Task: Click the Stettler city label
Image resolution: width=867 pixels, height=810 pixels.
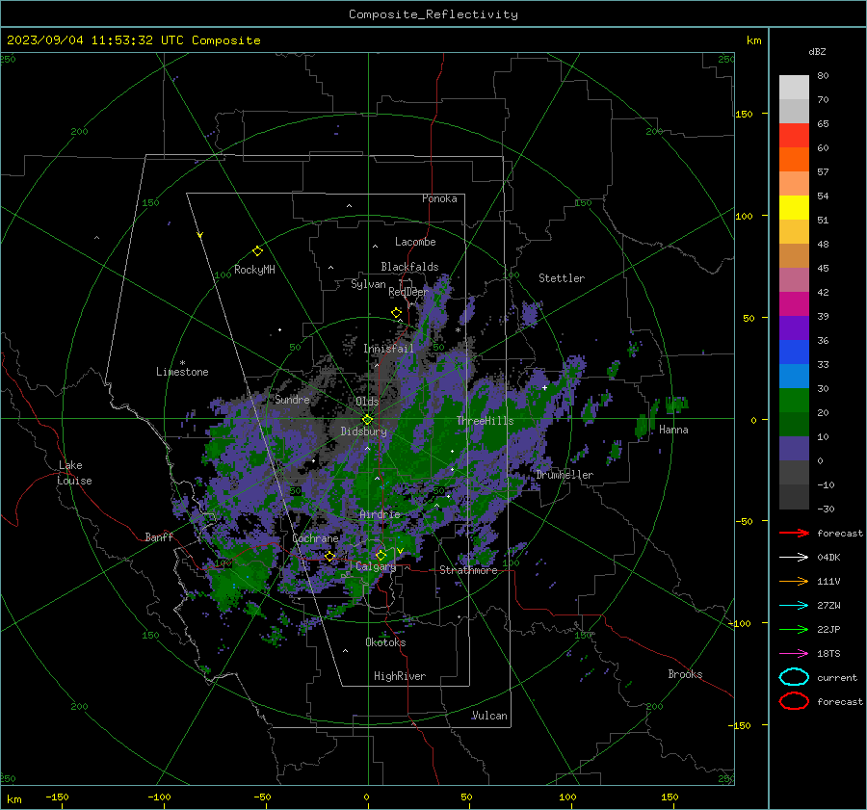Action: [x=562, y=278]
